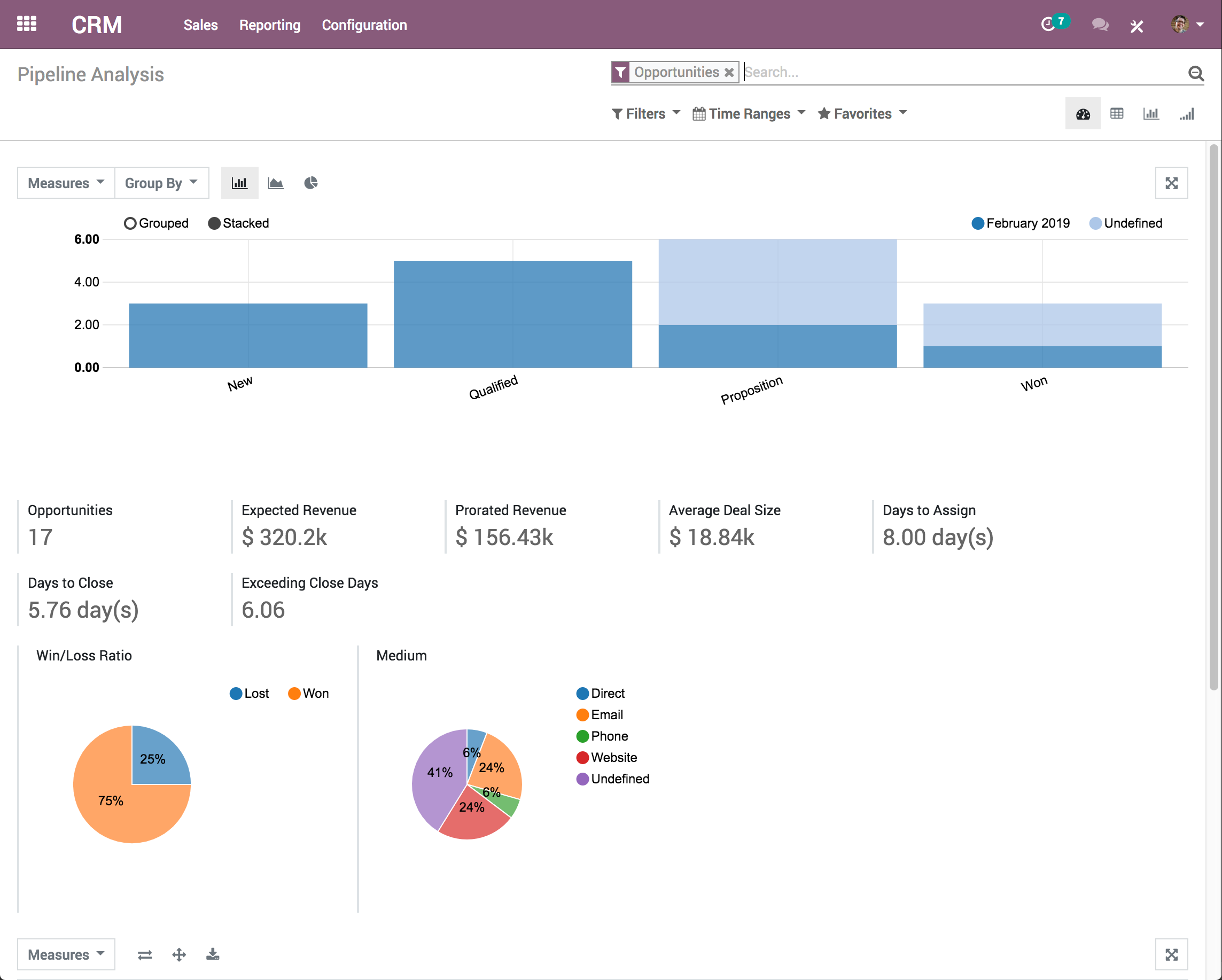Click the Sales navigation tab
The image size is (1222, 980).
(199, 25)
